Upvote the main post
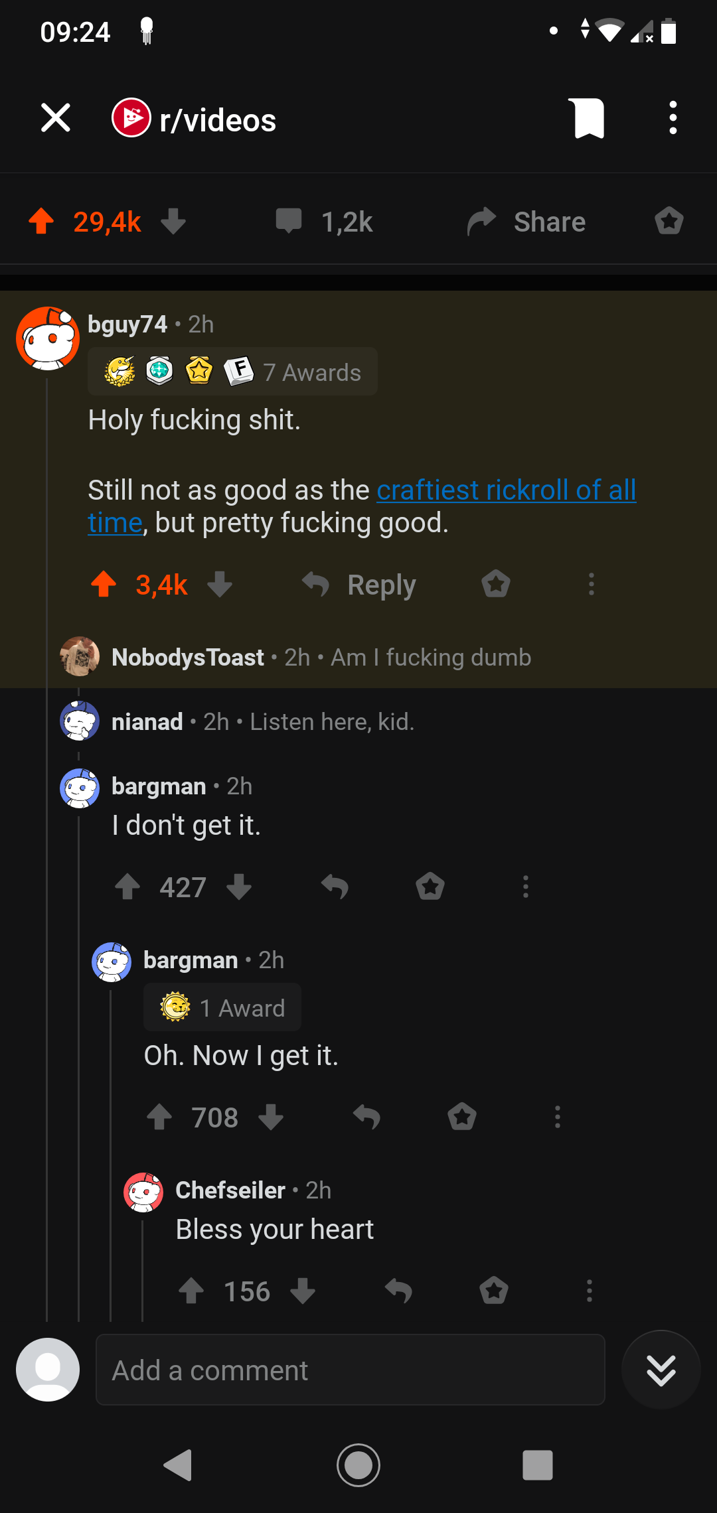 click(x=42, y=221)
